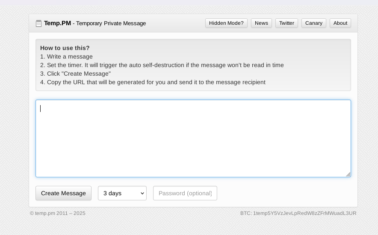This screenshot has width=378, height=235.
Task: Click the text area resize handle
Action: pos(348,174)
